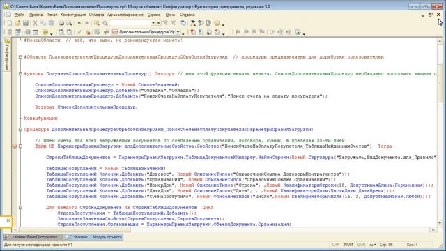Collapse the 'Для каждого СтрокаДокумента' loop
Image resolution: width=446 pixels, height=251 pixels.
pyautogui.click(x=20, y=208)
